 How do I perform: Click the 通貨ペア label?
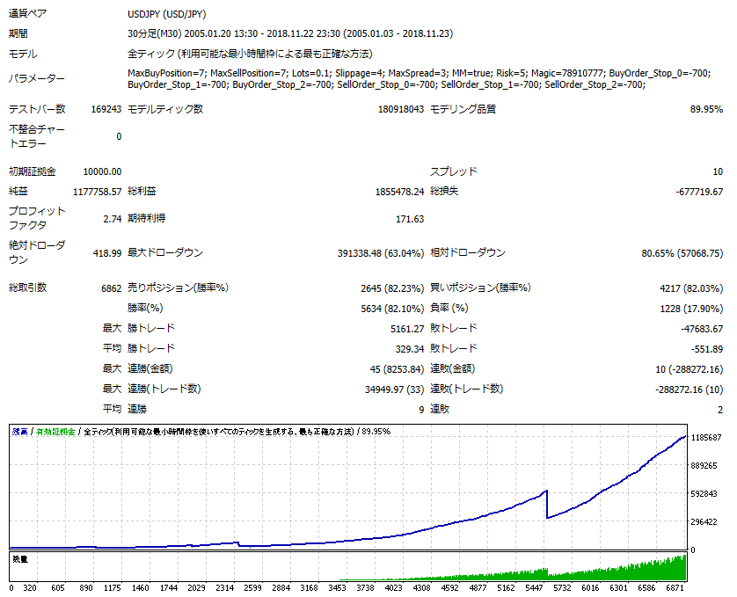tap(28, 14)
